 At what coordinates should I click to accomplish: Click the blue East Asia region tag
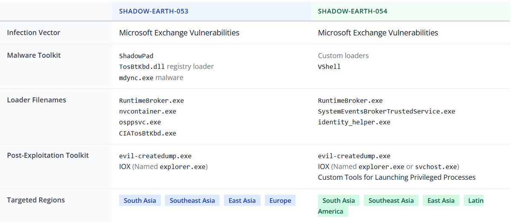242,201
